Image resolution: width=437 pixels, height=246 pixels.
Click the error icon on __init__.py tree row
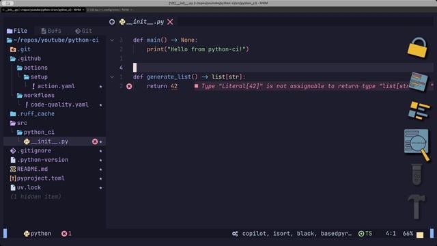click(95, 141)
